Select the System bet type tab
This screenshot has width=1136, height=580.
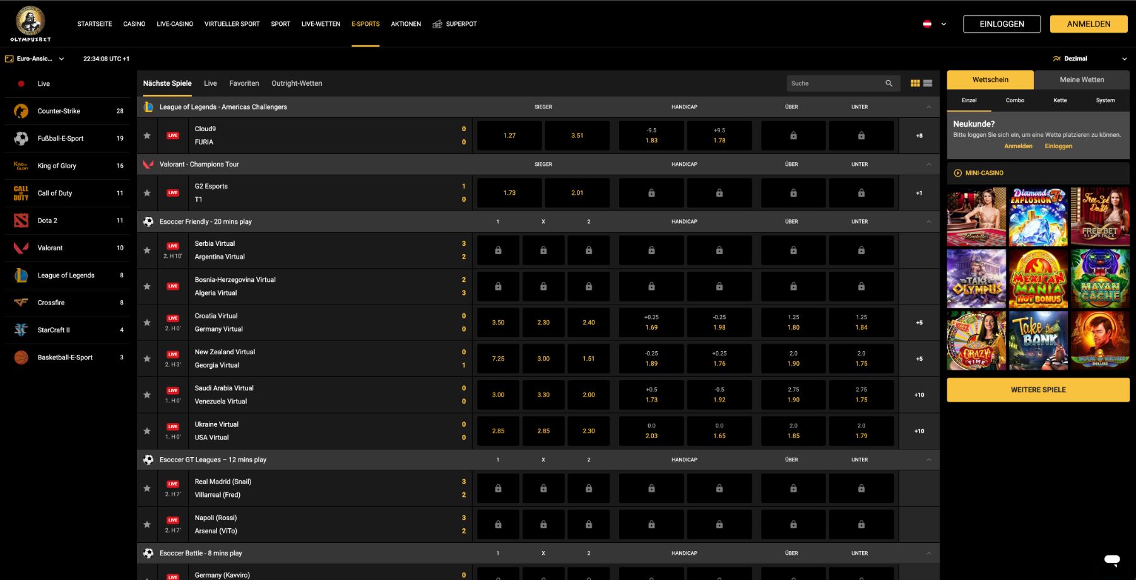pos(1105,100)
